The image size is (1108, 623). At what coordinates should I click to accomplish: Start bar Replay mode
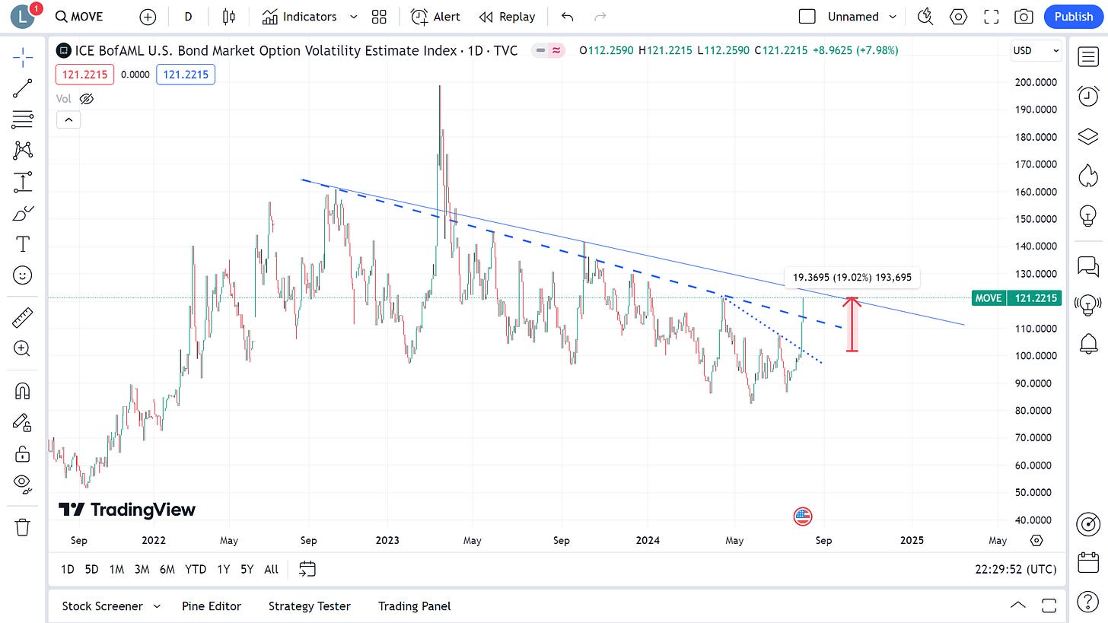pyautogui.click(x=507, y=16)
